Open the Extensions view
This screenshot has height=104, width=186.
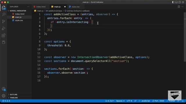tap(3, 35)
